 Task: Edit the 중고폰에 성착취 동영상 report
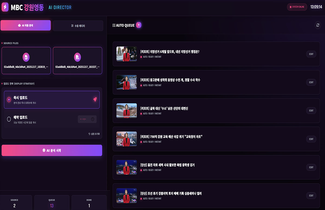311,82
